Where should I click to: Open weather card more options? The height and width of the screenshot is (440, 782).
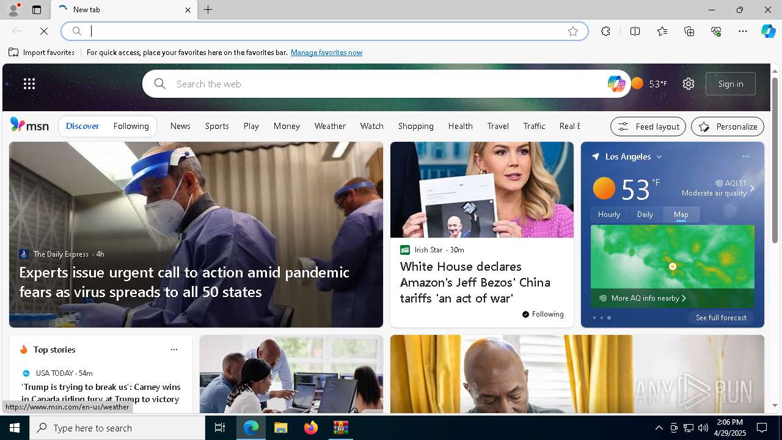(745, 157)
